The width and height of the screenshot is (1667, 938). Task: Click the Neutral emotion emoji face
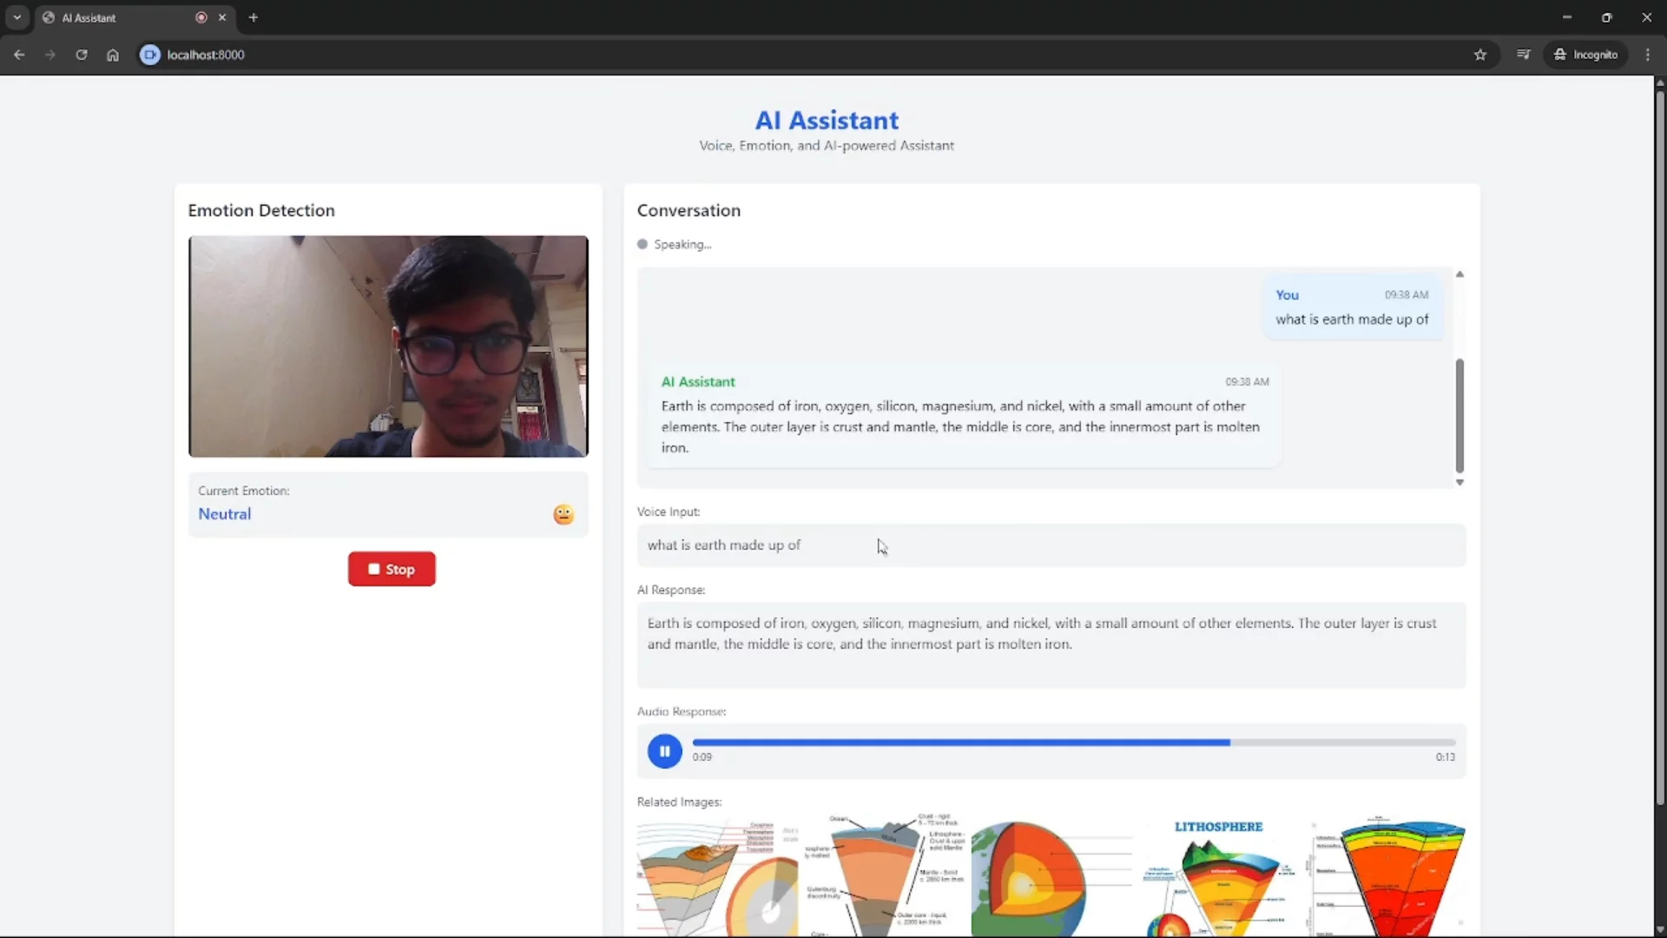563,513
